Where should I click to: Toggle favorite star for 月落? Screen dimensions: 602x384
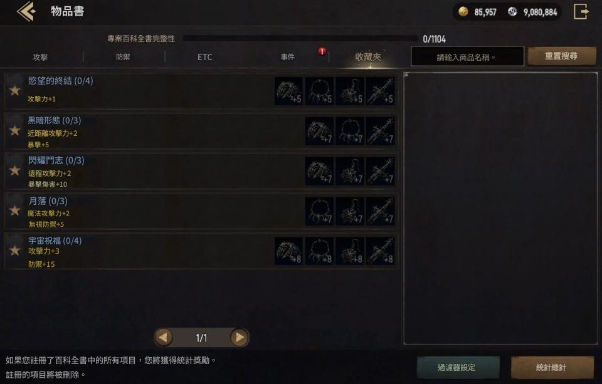pos(14,210)
